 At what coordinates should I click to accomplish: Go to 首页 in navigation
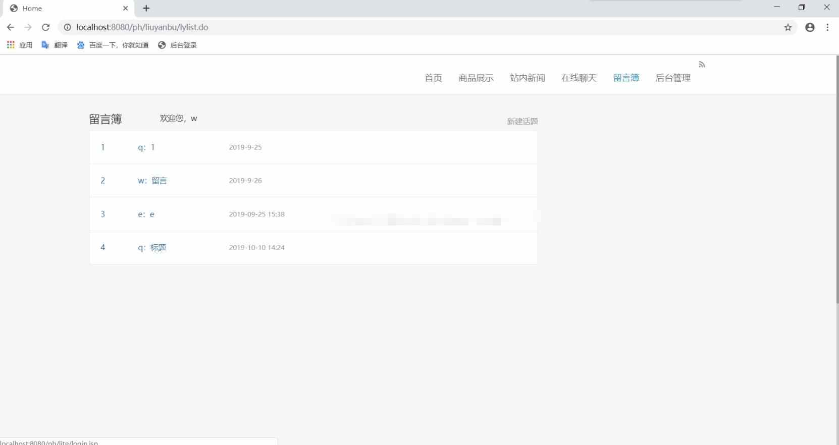[433, 78]
